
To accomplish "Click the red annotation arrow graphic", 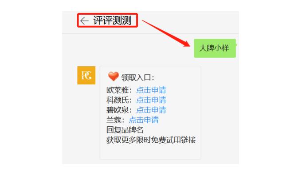I will (x=166, y=33).
